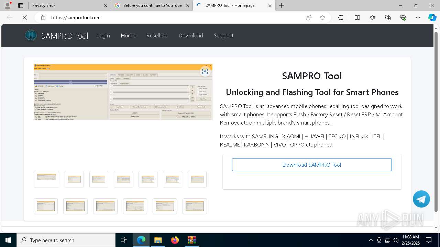
Task: Open the clock and date flyout
Action: (410, 240)
